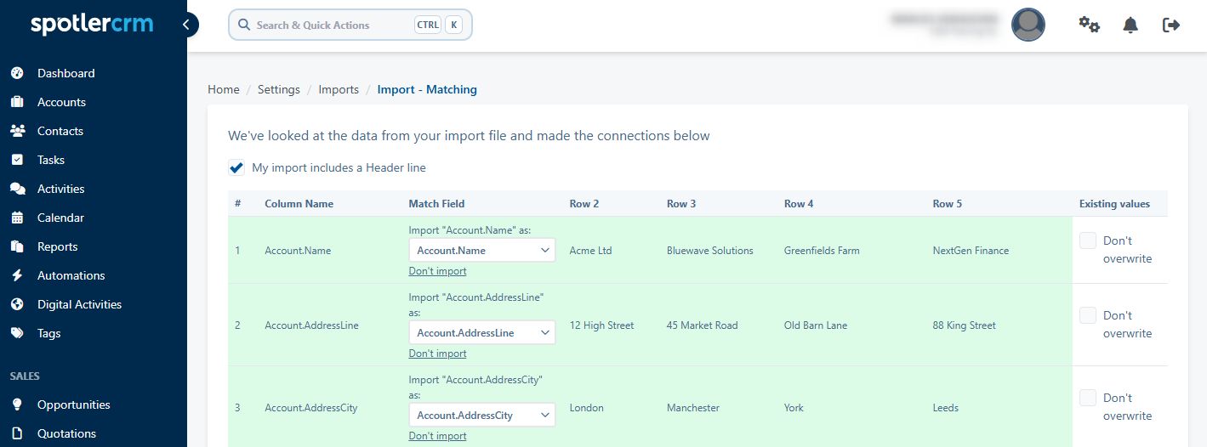
Task: Enable Don't overwrite for Account.Name
Action: coord(1088,240)
